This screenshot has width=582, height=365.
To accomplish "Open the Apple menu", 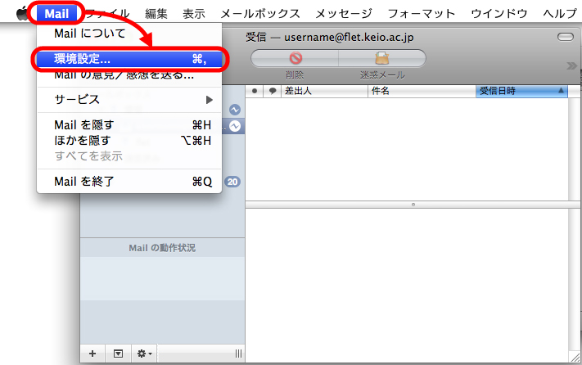I will pos(22,13).
